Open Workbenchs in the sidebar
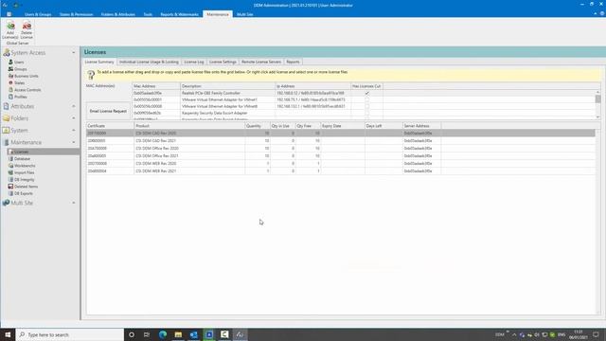The width and height of the screenshot is (606, 341). coord(25,166)
